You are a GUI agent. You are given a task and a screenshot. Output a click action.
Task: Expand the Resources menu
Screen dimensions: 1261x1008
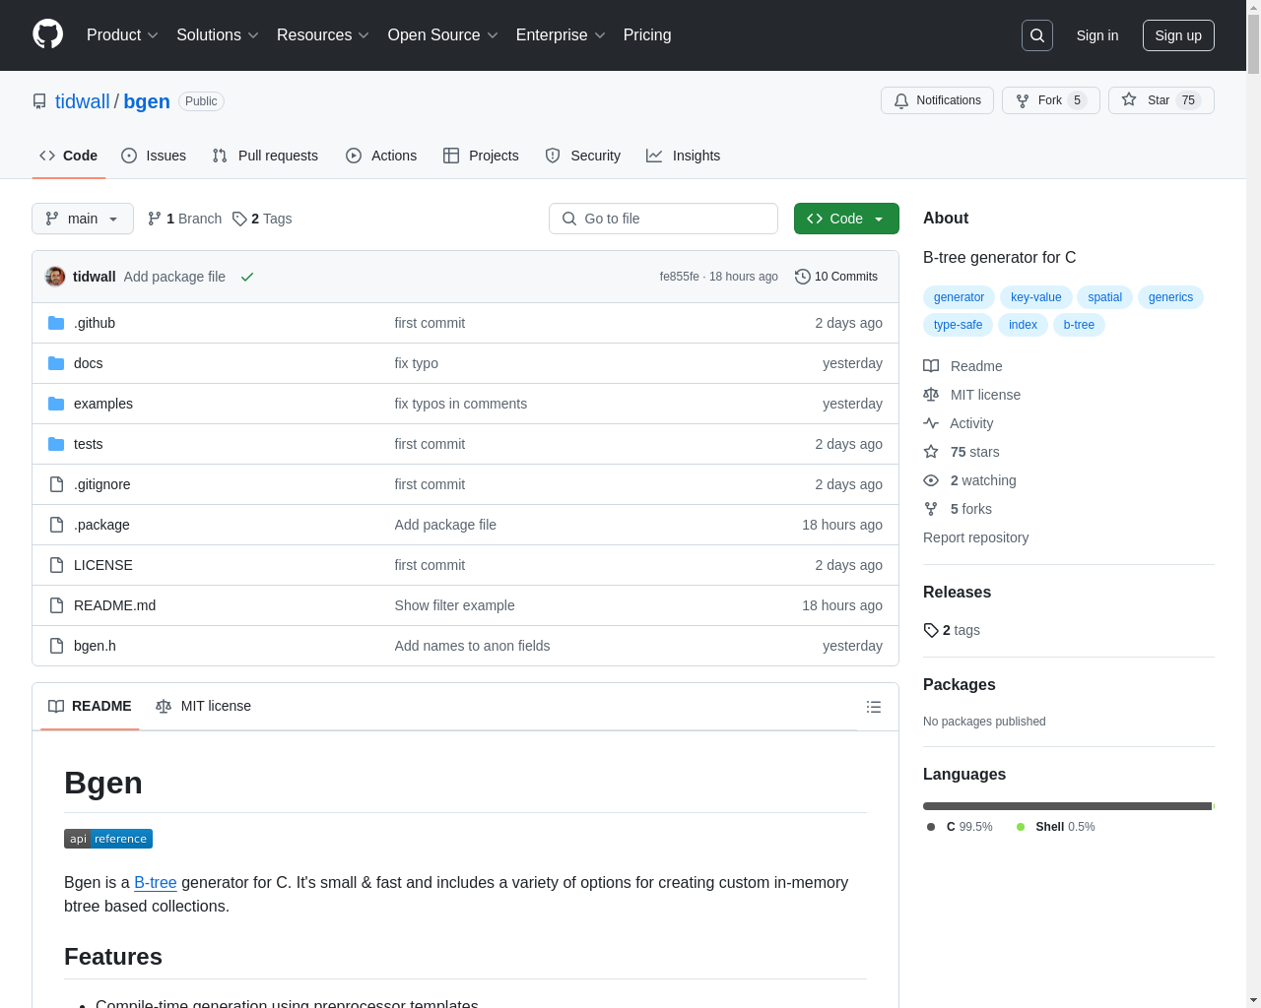pyautogui.click(x=323, y=35)
